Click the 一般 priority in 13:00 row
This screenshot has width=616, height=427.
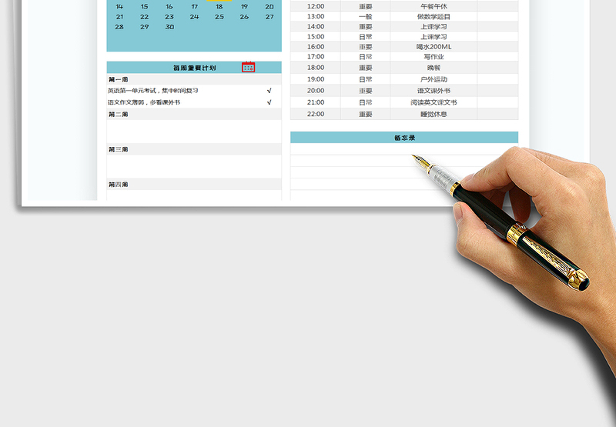tap(365, 16)
